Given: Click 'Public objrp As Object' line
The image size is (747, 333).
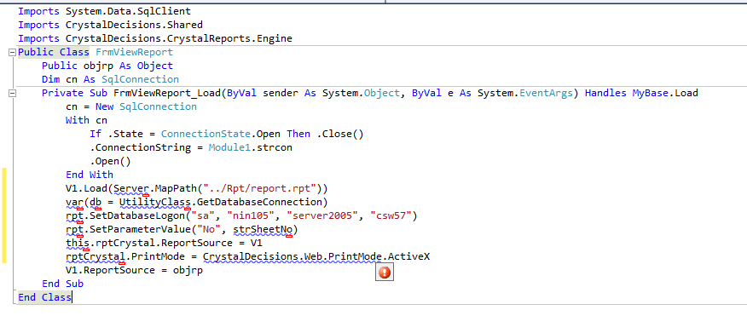Looking at the screenshot, I should 107,66.
